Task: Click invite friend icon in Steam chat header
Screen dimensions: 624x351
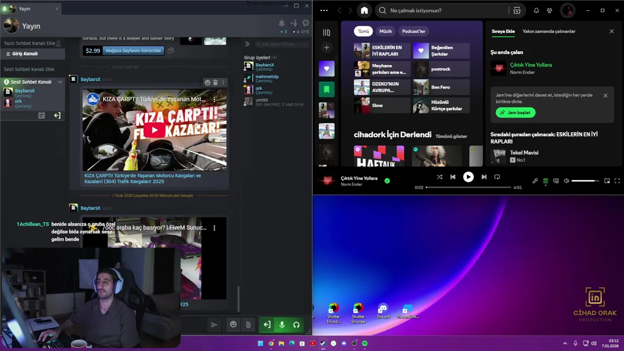Action: click(293, 23)
